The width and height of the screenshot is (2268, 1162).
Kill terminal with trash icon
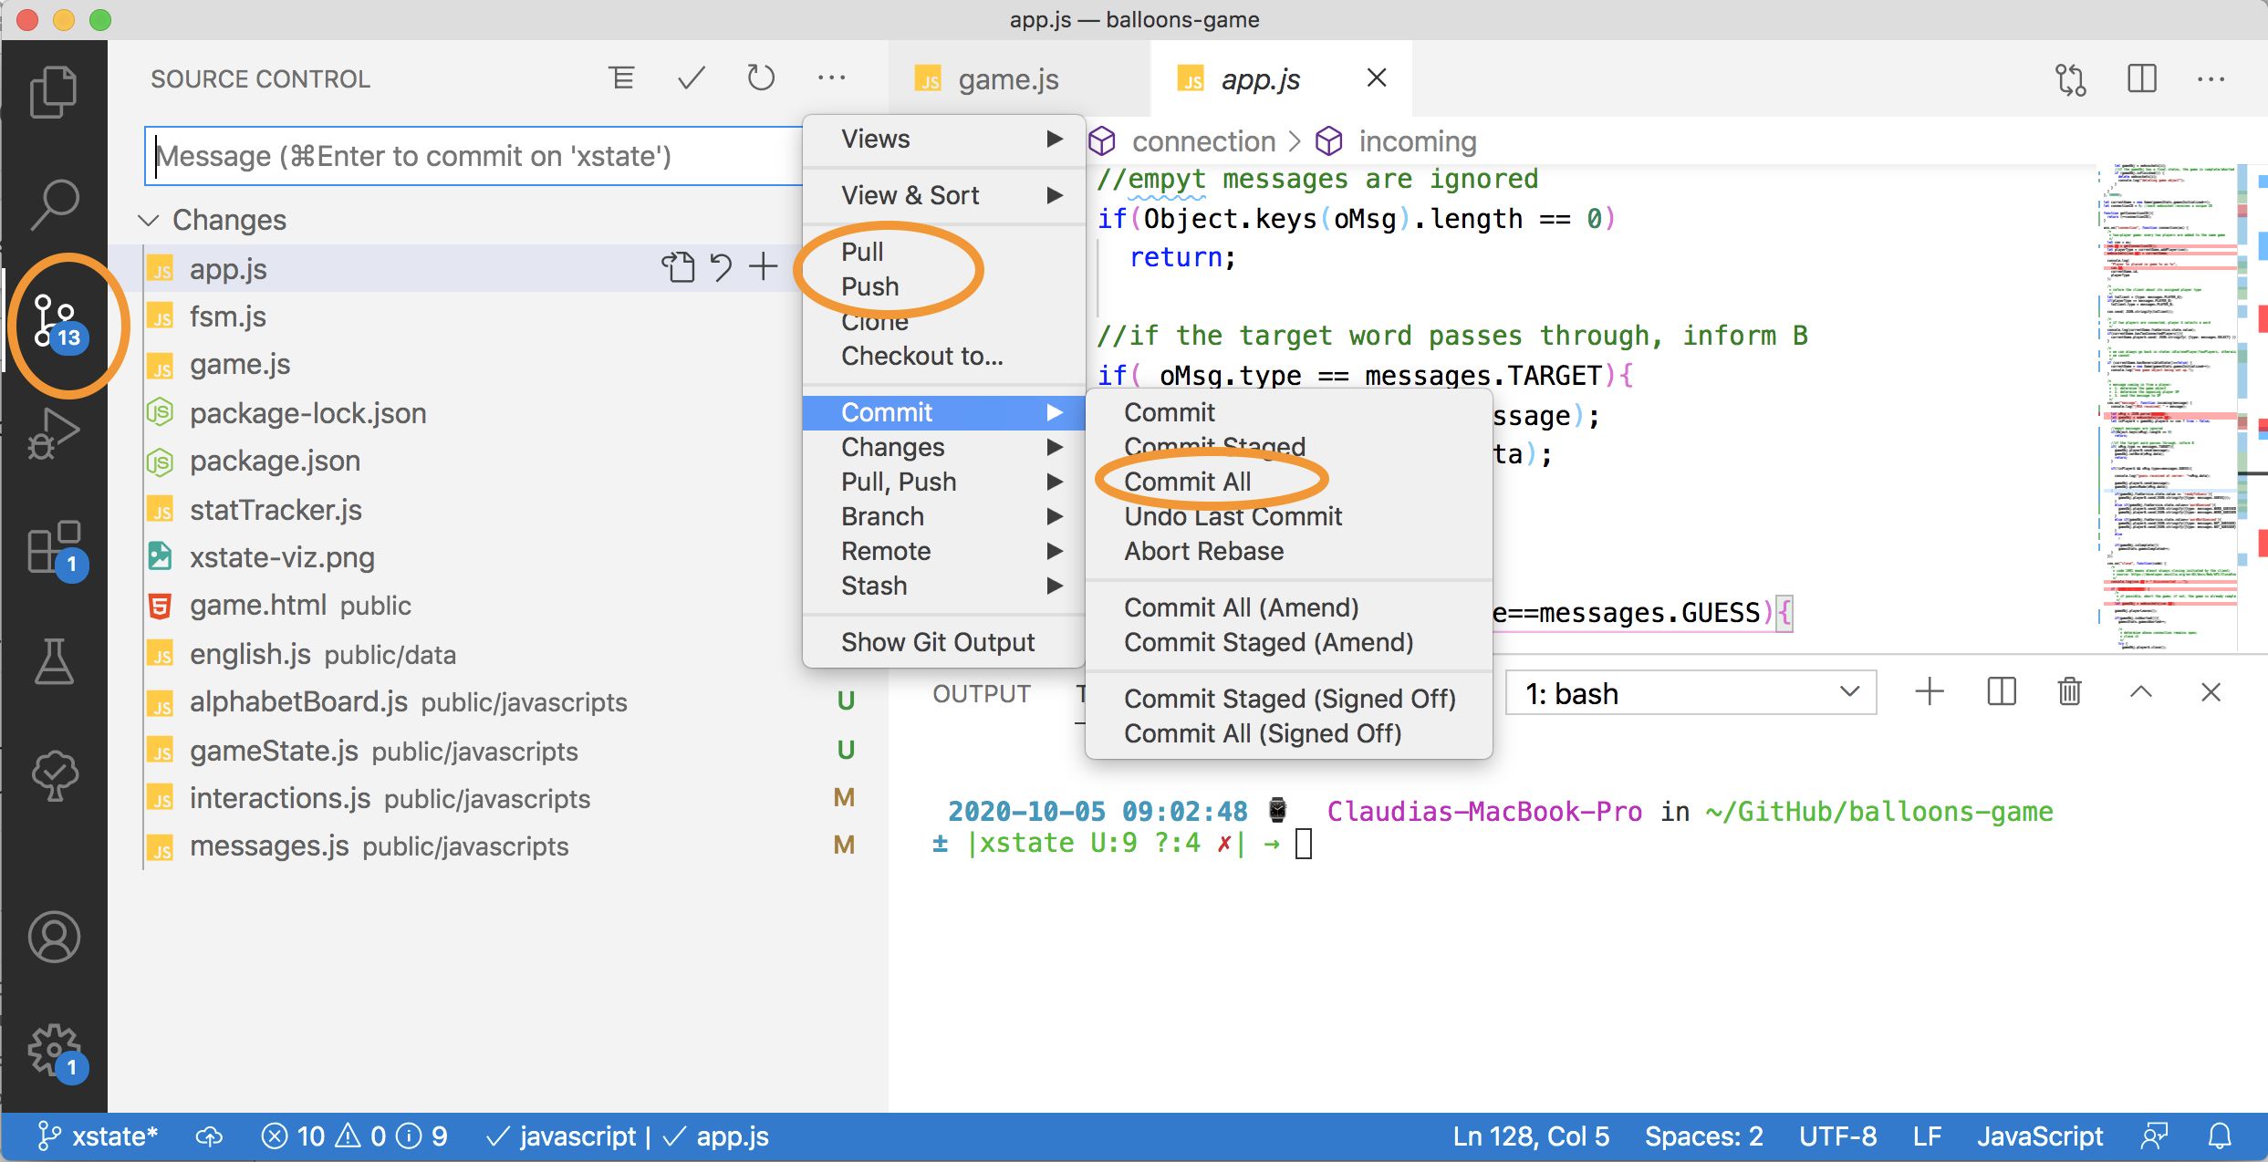point(2070,692)
